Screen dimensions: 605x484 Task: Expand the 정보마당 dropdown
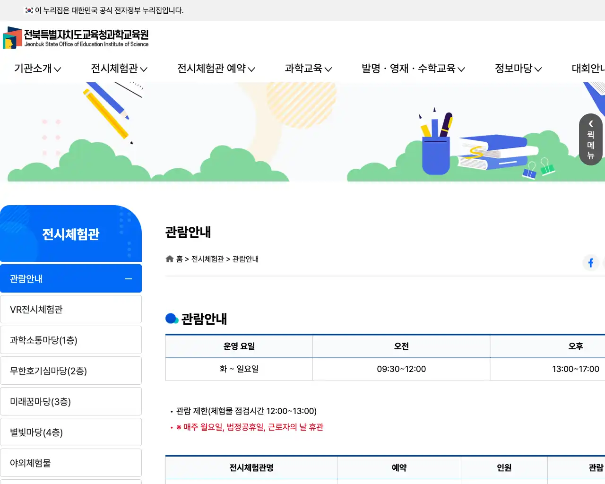point(517,69)
